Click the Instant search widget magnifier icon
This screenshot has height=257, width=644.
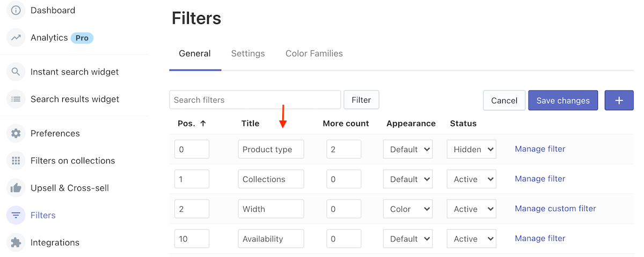[x=16, y=72]
